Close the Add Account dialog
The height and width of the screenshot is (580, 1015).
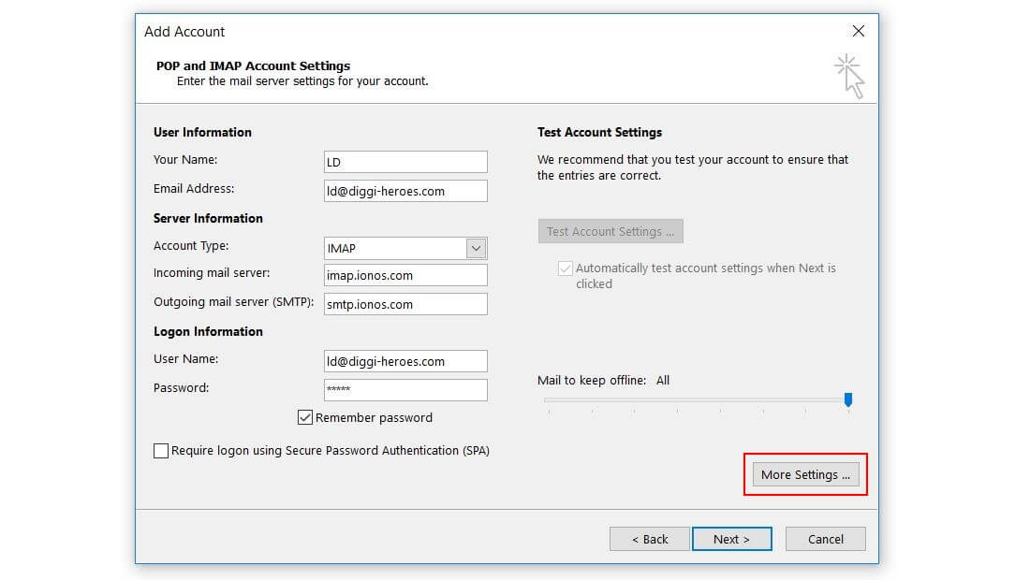tap(858, 31)
